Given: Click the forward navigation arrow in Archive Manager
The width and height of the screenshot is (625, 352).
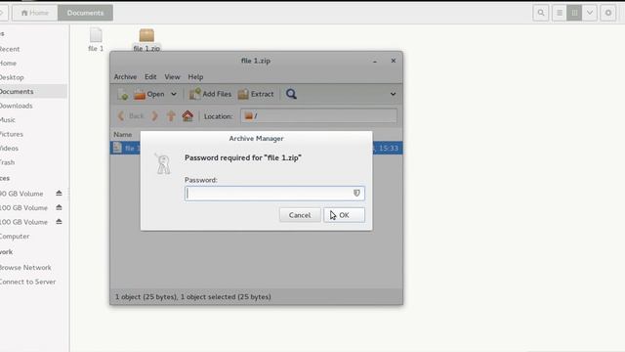Looking at the screenshot, I should point(154,116).
